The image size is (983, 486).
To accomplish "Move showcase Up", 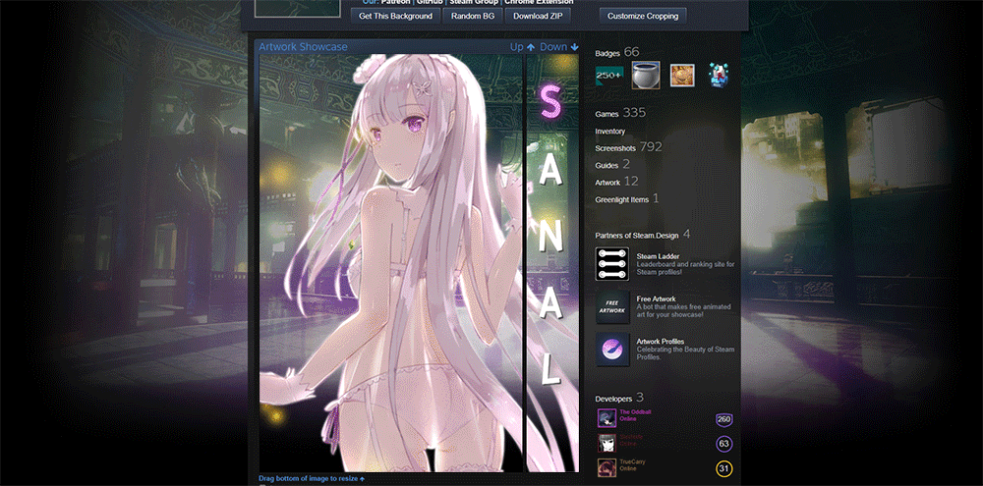I will [522, 47].
